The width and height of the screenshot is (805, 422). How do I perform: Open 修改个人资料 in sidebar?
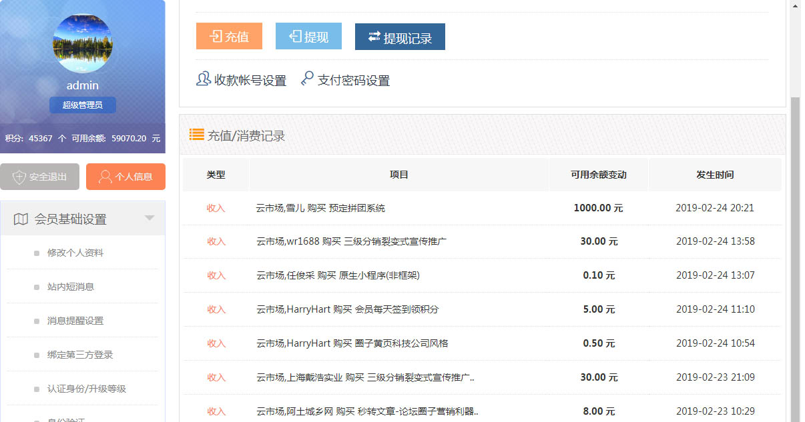pos(75,253)
